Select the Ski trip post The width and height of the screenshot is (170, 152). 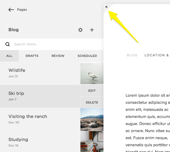point(39,96)
